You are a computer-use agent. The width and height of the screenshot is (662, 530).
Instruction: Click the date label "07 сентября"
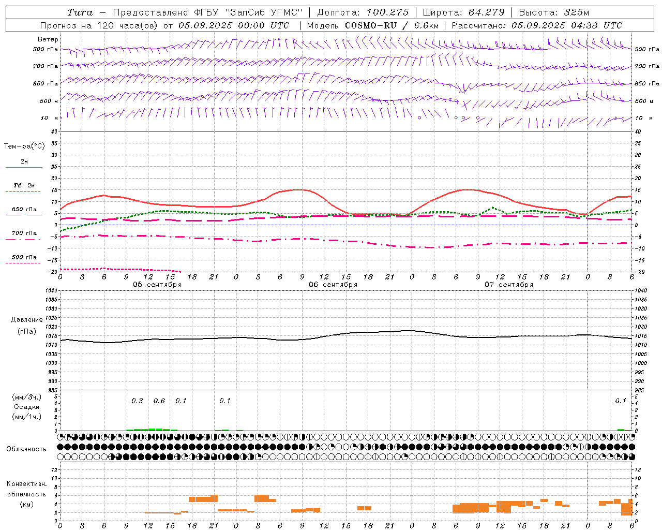click(x=509, y=285)
